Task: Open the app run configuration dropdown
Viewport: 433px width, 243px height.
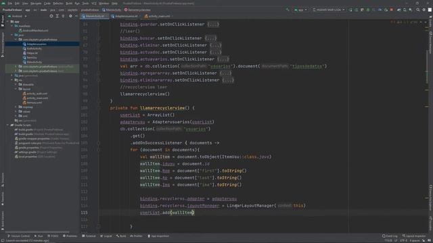Action: pos(300,9)
